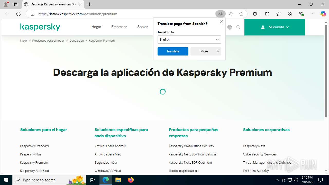Open Task View on taskbar

coord(93,180)
